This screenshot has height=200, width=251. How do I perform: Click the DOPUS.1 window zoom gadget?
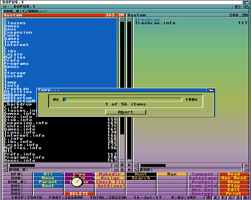237,7
